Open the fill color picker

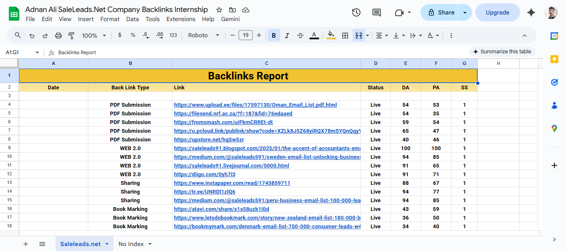331,36
